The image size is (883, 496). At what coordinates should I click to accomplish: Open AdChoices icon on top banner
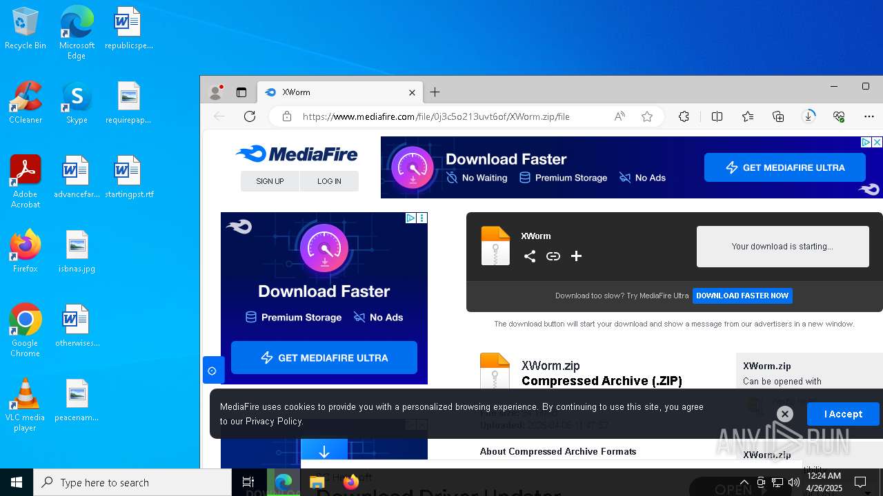click(866, 142)
